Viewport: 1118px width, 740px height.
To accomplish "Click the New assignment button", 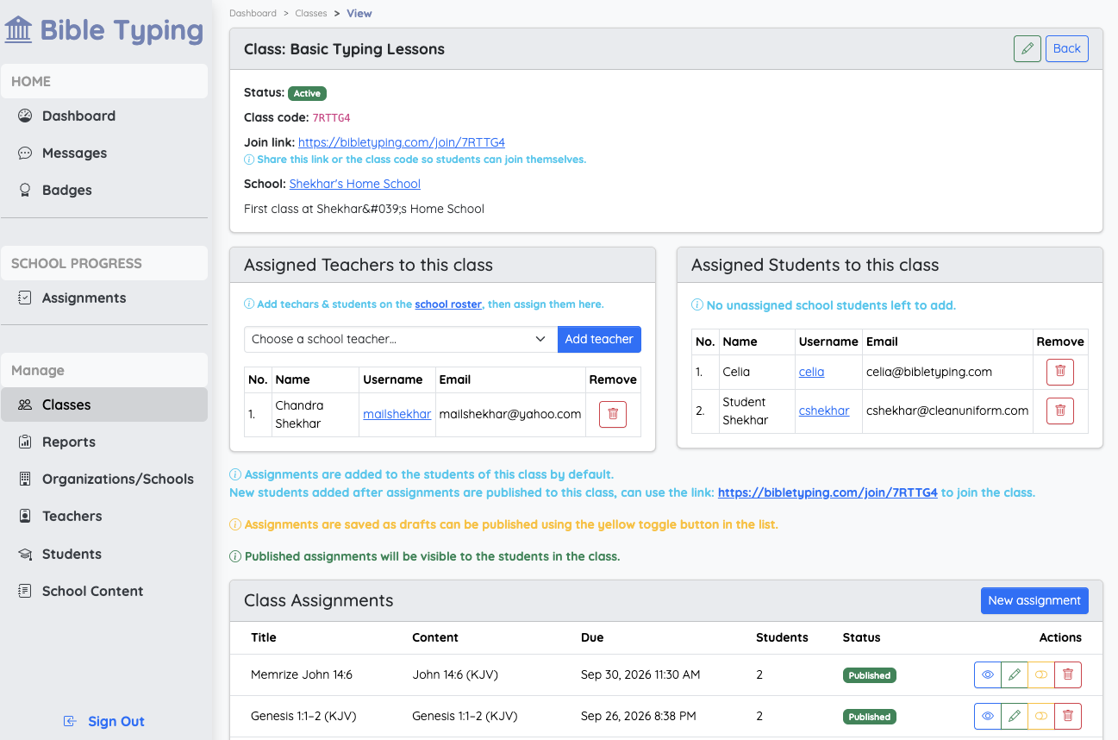I will [1034, 600].
